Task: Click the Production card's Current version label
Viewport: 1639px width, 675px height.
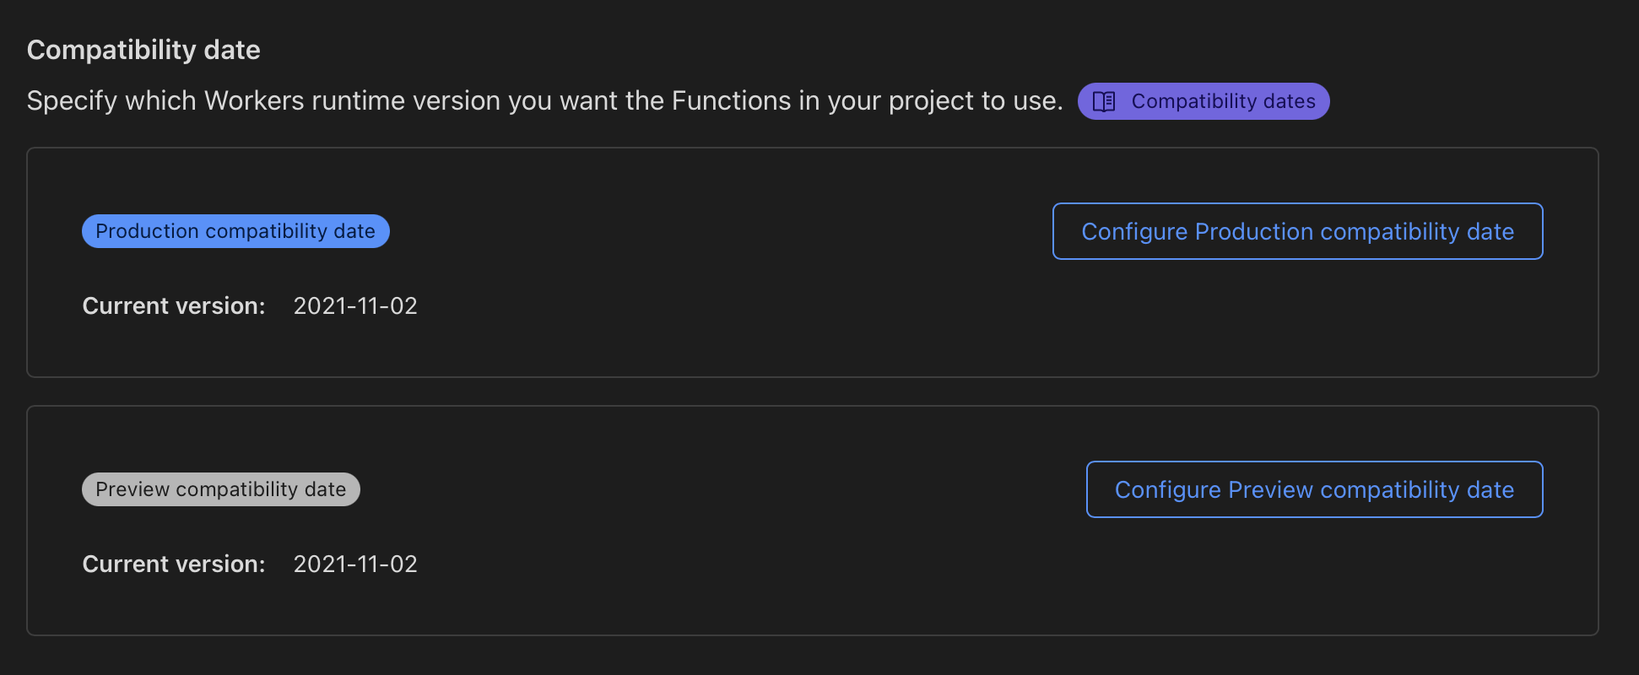Action: pos(174,305)
